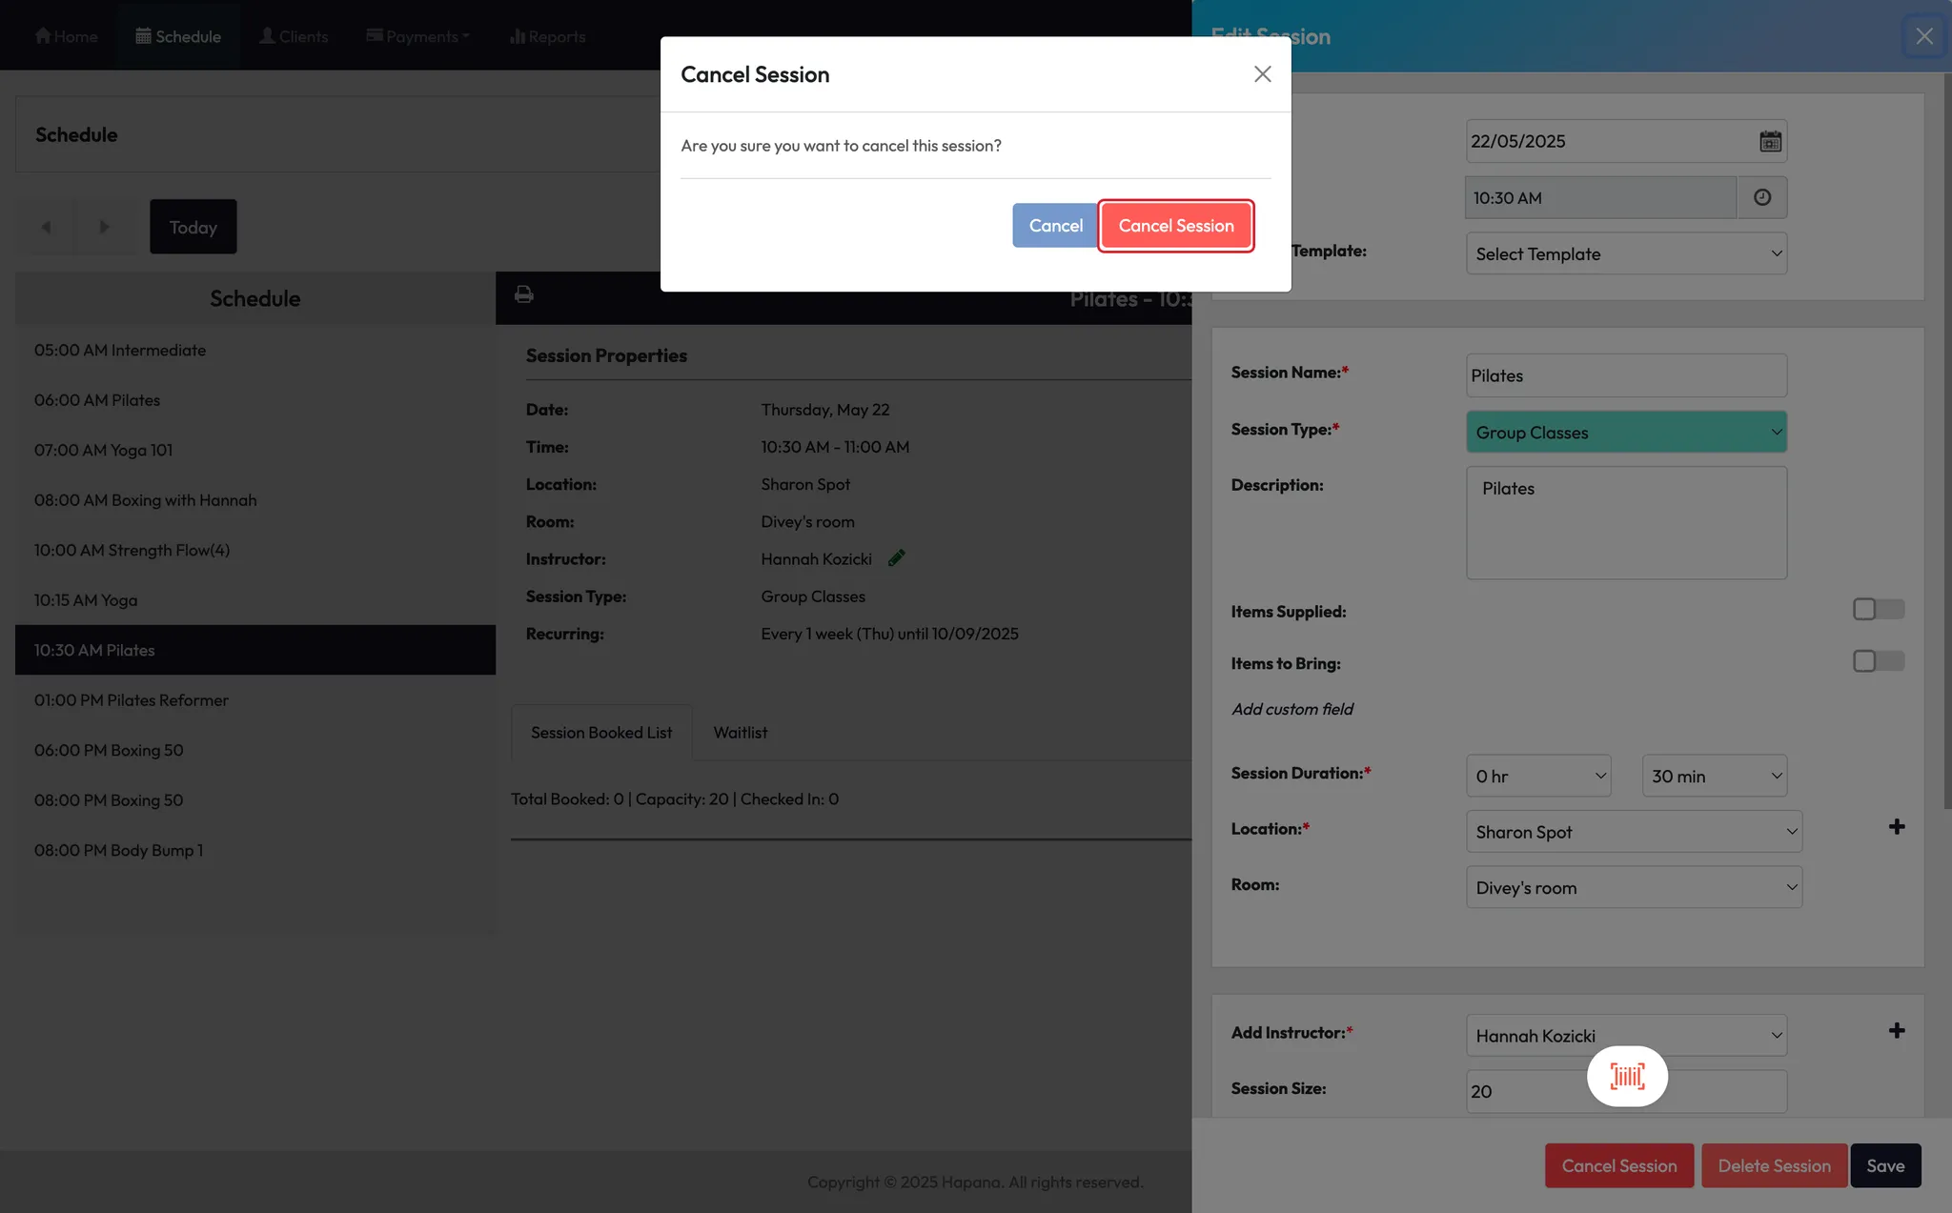Image resolution: width=1952 pixels, height=1213 pixels.
Task: Click the floating barcode scanner icon
Action: [1627, 1077]
